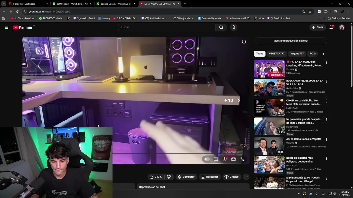Show hidden system tray icons

(x=298, y=194)
